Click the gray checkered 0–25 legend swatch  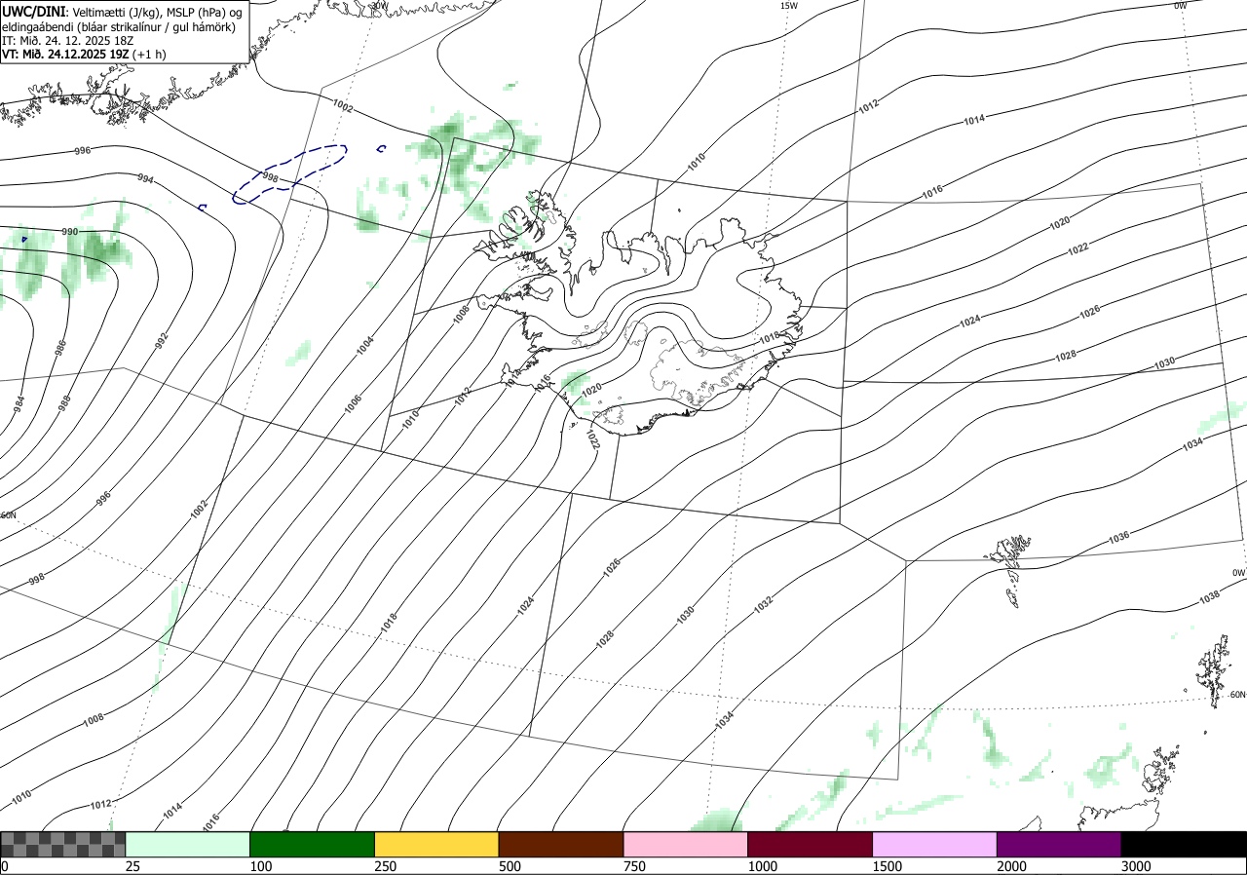[x=63, y=844]
